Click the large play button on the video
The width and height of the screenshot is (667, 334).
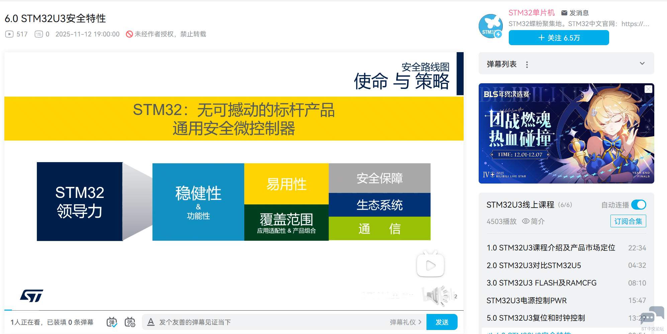431,264
